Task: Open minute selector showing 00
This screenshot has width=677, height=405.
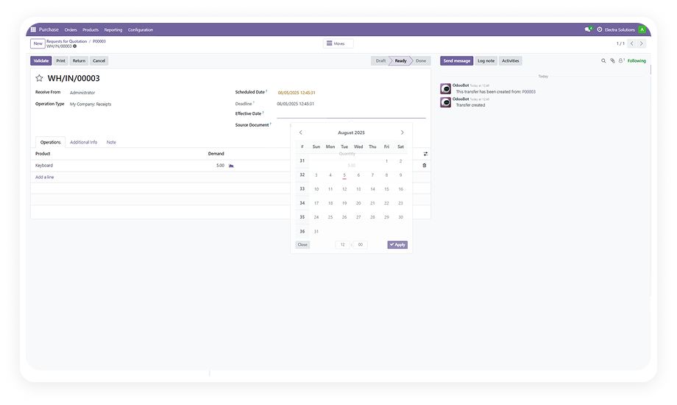Action: tap(360, 244)
